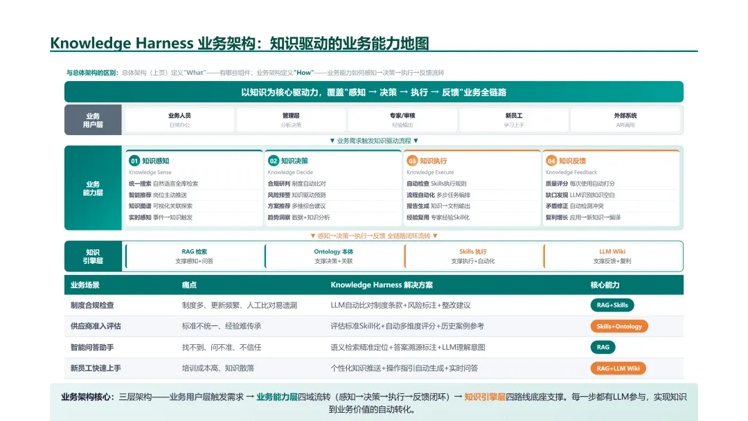Click the orange 03 circle beside 知识执行
The width and height of the screenshot is (748, 421).
(x=412, y=161)
